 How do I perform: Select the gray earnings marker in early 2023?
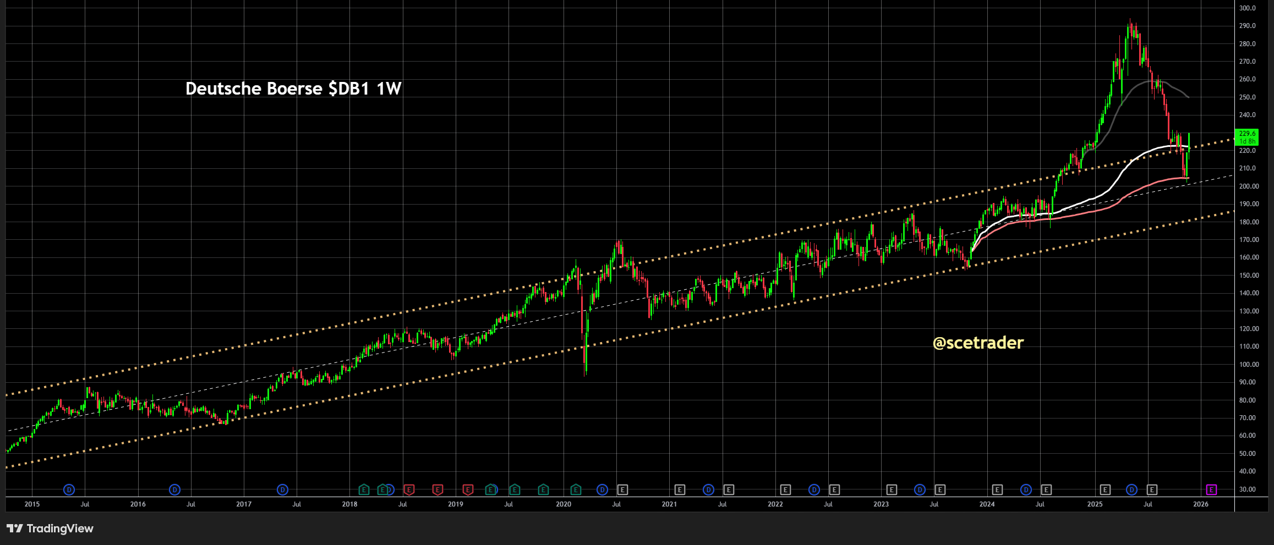tap(892, 489)
